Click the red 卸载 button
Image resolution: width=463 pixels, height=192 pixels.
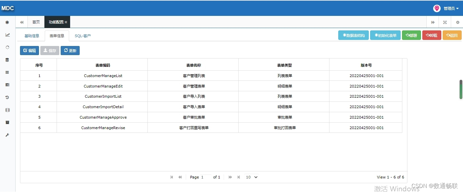[x=432, y=35]
